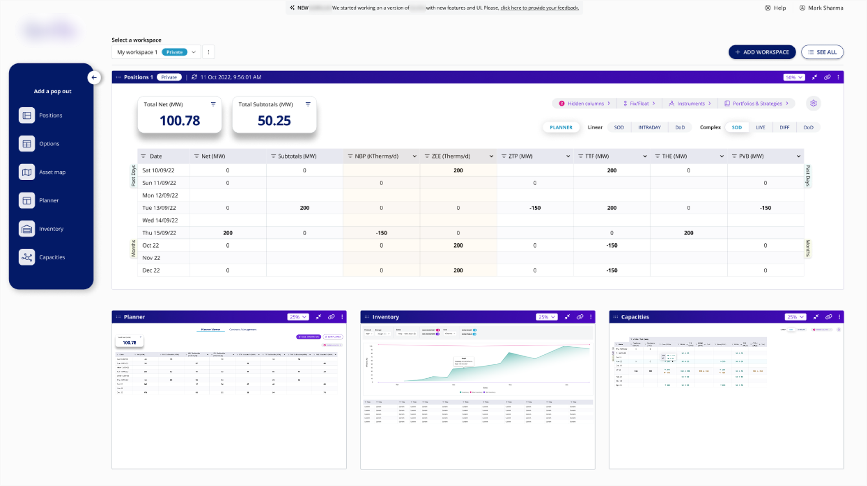The width and height of the screenshot is (867, 486).
Task: Select Complex DIFF view toggle
Action: (784, 127)
